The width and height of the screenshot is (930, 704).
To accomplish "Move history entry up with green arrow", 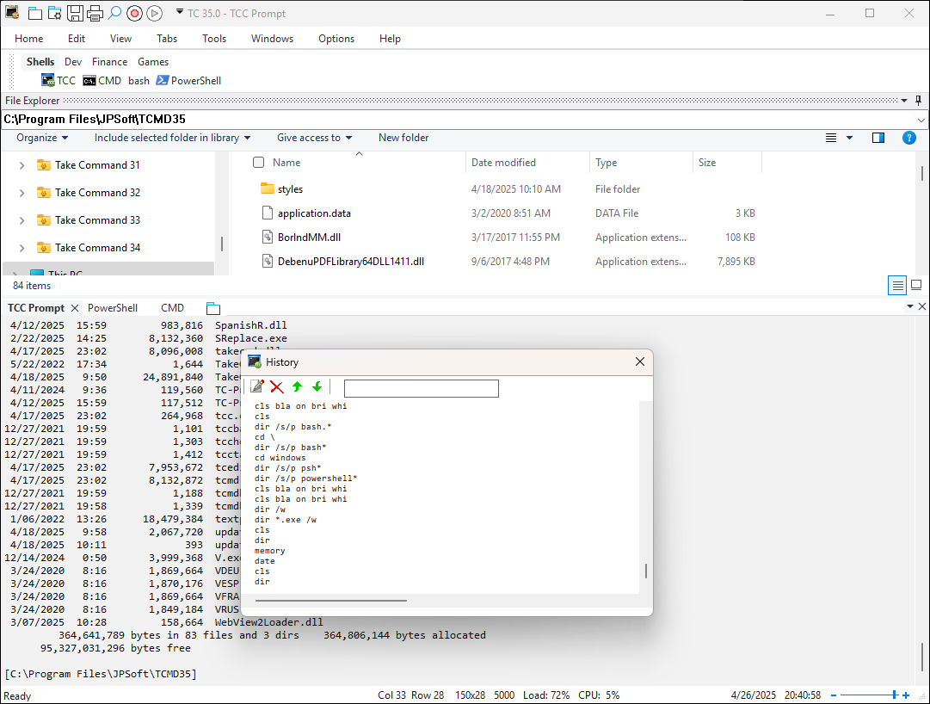I will pos(296,386).
